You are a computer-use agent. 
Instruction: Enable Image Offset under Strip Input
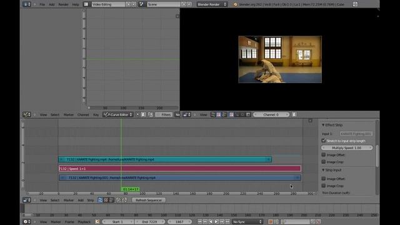(324, 179)
